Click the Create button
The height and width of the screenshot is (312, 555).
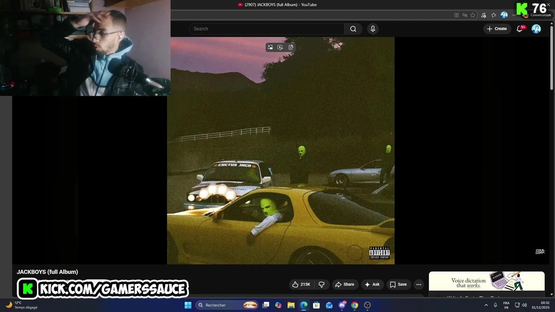click(x=497, y=29)
